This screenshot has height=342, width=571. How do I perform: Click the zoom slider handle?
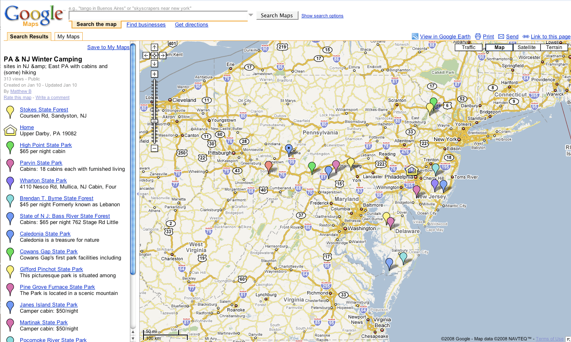tap(154, 121)
